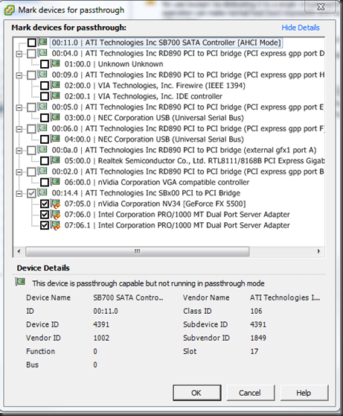Collapse the 00:04.0 RD890 bridge node
Image resolution: width=343 pixels, height=416 pixels.
[x=19, y=54]
